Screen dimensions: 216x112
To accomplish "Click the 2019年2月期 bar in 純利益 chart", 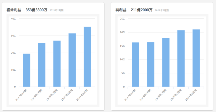I will point(166,62).
